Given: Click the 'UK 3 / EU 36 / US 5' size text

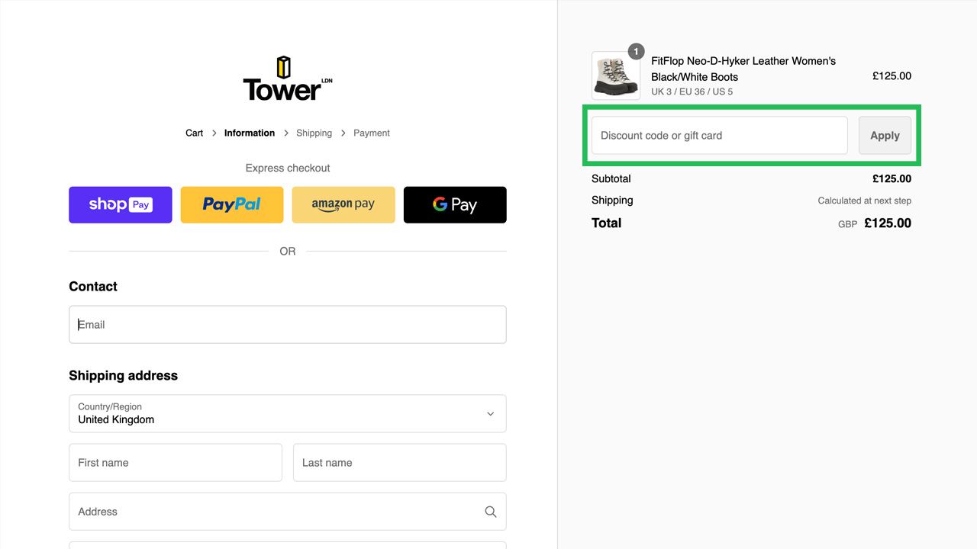Looking at the screenshot, I should [x=692, y=91].
